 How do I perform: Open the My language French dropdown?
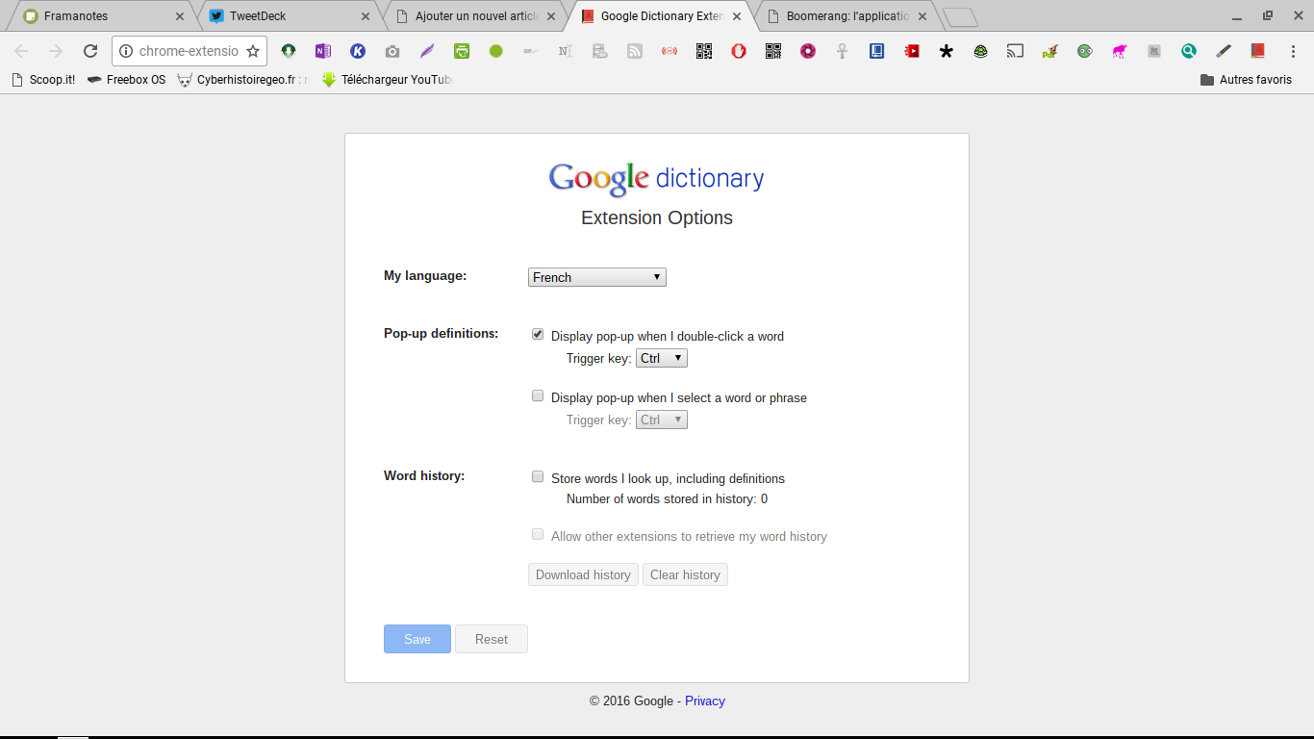click(597, 277)
